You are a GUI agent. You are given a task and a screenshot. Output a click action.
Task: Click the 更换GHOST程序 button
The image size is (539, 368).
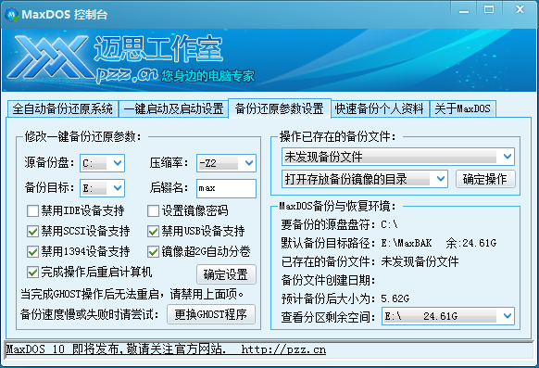[211, 314]
